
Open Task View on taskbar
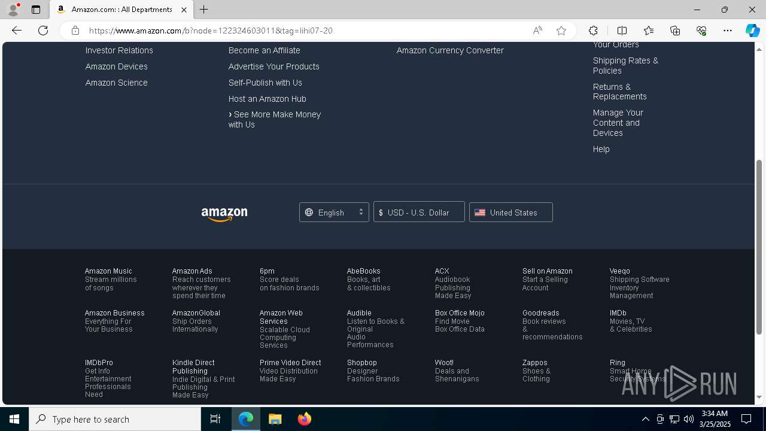pyautogui.click(x=215, y=419)
